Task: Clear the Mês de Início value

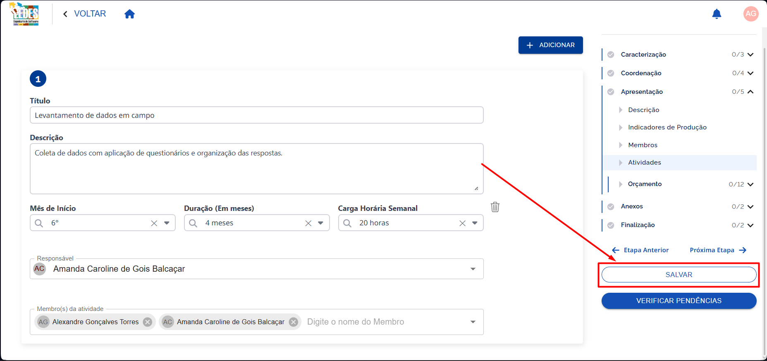Action: click(154, 223)
